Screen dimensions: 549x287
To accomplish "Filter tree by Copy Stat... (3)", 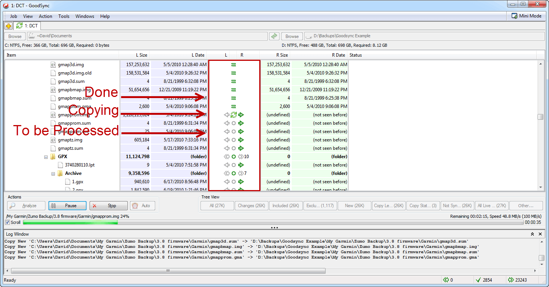I will click(423, 206).
